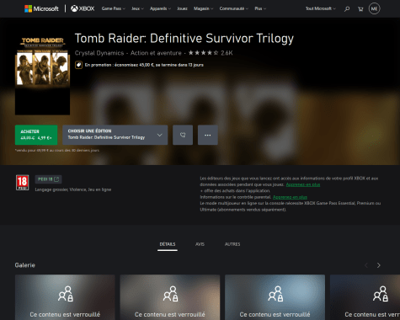The height and width of the screenshot is (320, 400).
Task: Open Apprenez-en plus link about parental control
Action: tap(290, 197)
